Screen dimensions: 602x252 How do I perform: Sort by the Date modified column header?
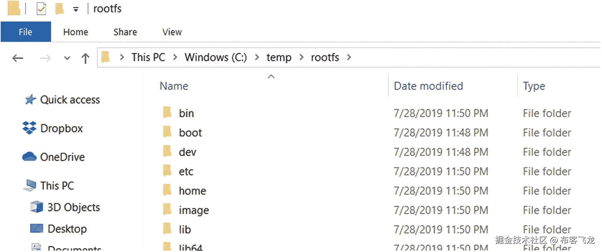pyautogui.click(x=428, y=86)
